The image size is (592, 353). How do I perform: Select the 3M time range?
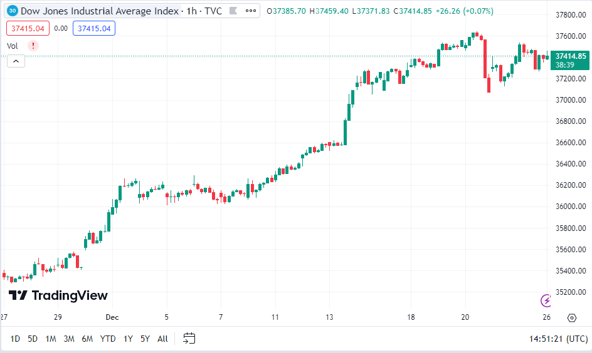coord(69,339)
